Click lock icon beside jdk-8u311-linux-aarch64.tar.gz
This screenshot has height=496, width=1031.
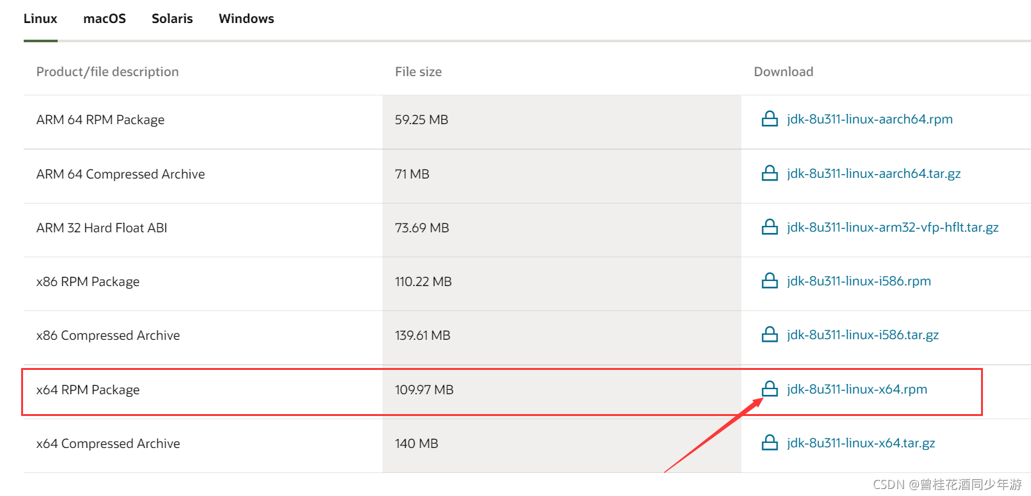770,173
